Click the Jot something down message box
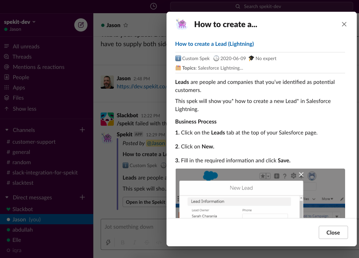 pos(134,227)
